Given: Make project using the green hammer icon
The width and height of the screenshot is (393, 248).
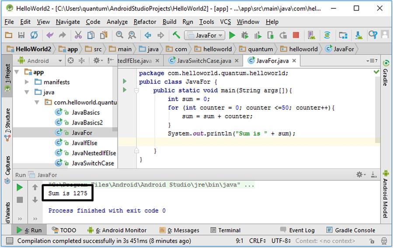Looking at the screenshot, I should point(176,35).
